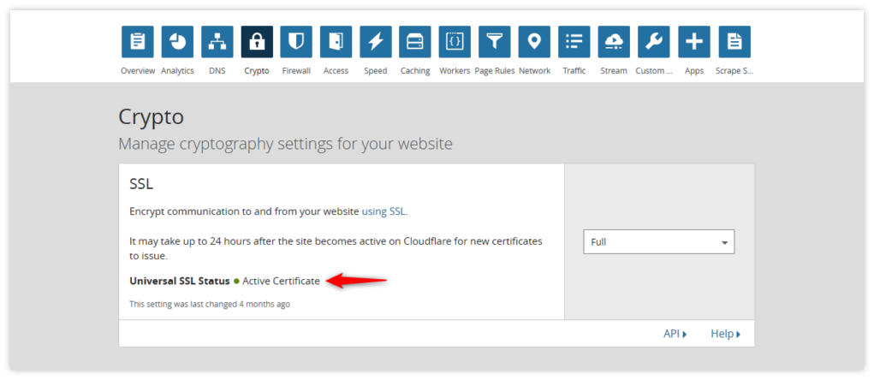The image size is (874, 380).
Task: Click the Page Rules tab label
Action: tap(495, 71)
